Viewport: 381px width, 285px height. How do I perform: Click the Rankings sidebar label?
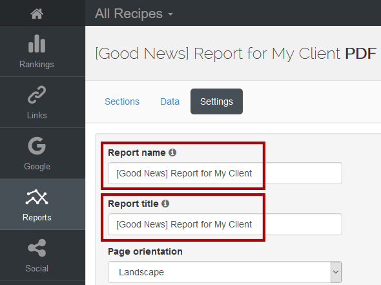pos(37,64)
